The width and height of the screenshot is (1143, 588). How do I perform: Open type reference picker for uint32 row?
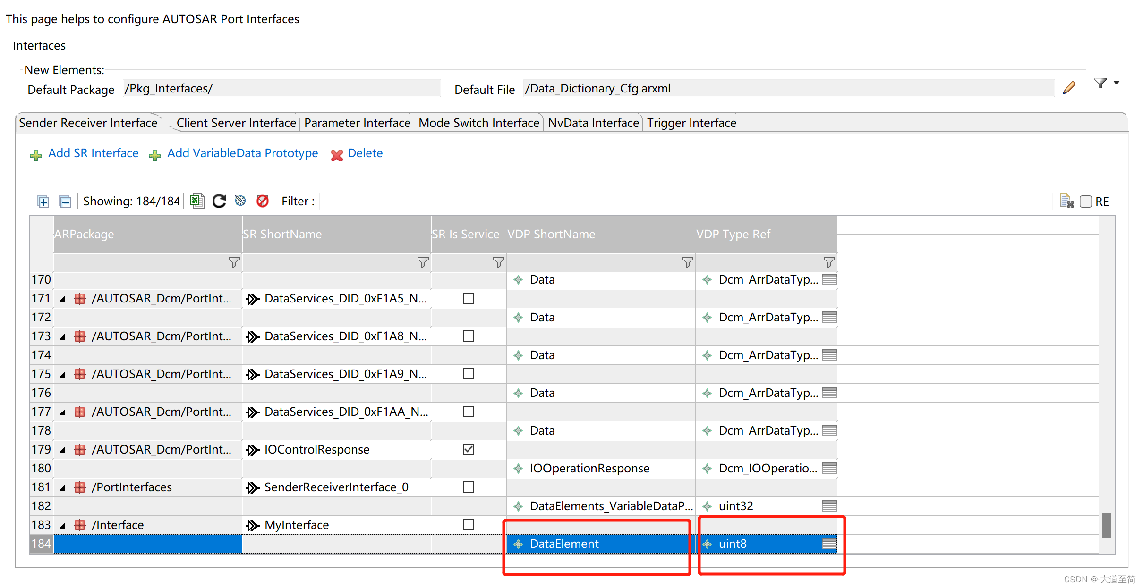829,506
